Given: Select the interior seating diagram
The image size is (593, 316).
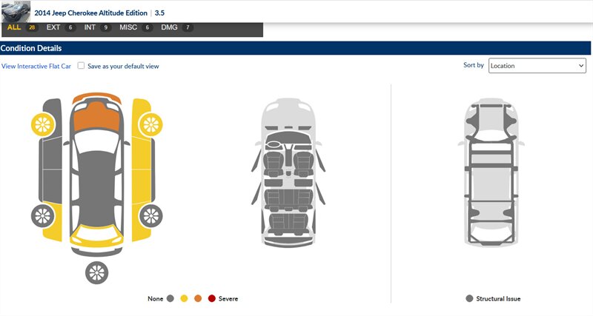Looking at the screenshot, I should 288,173.
